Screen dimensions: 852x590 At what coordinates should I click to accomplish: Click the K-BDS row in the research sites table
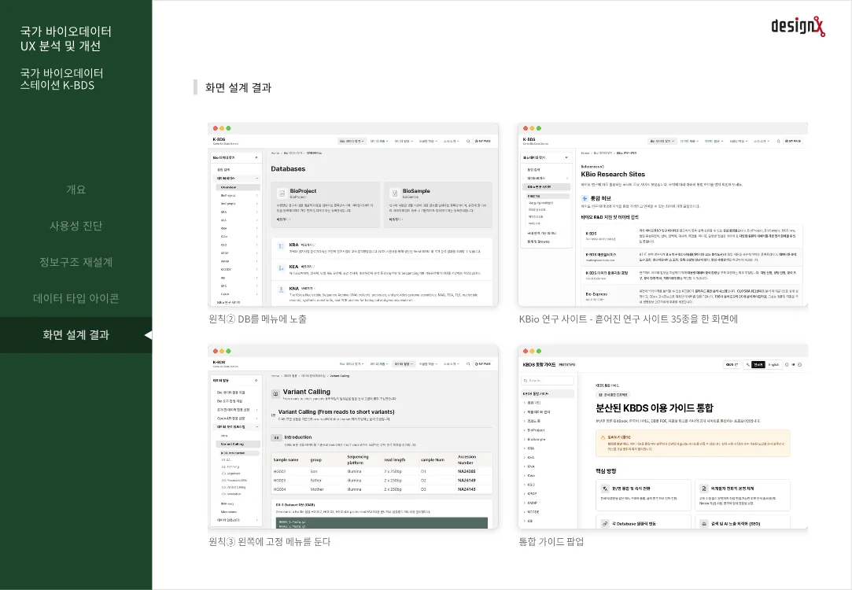(692, 236)
